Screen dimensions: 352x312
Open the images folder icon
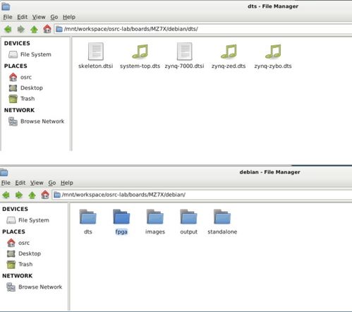click(155, 217)
